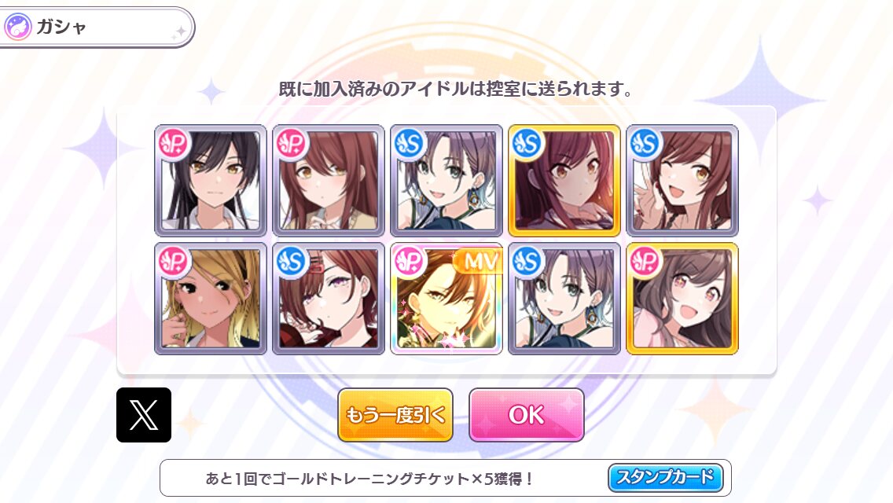Click the S badge on gold-framed top card
The image size is (893, 503).
[527, 142]
